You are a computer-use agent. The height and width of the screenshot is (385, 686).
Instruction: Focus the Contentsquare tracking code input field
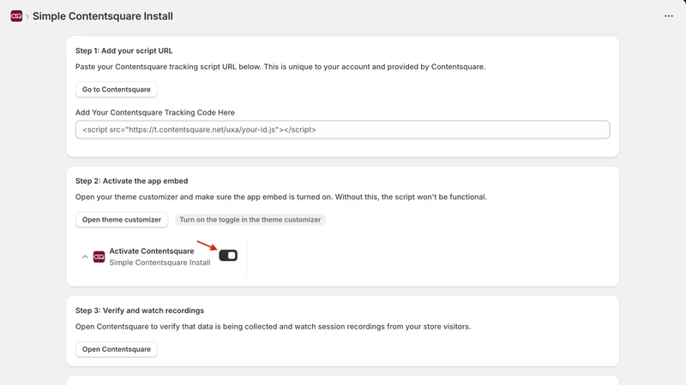pos(342,130)
